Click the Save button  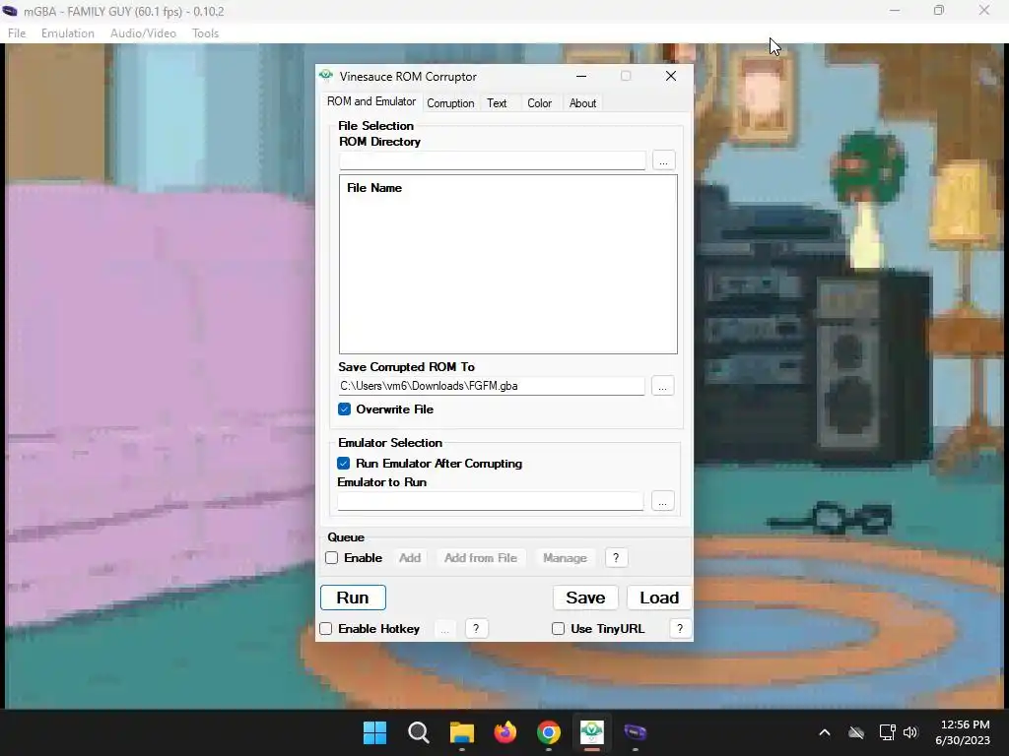click(585, 598)
